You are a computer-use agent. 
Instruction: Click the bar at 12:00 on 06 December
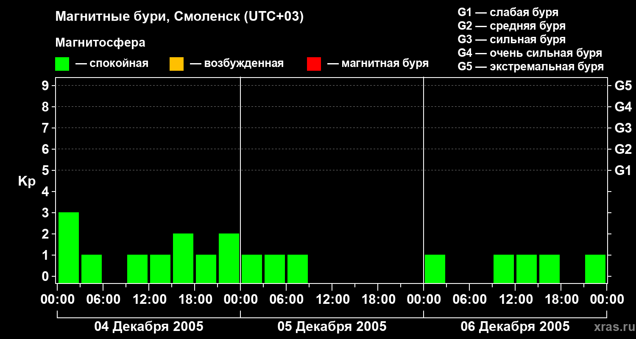[527, 269]
